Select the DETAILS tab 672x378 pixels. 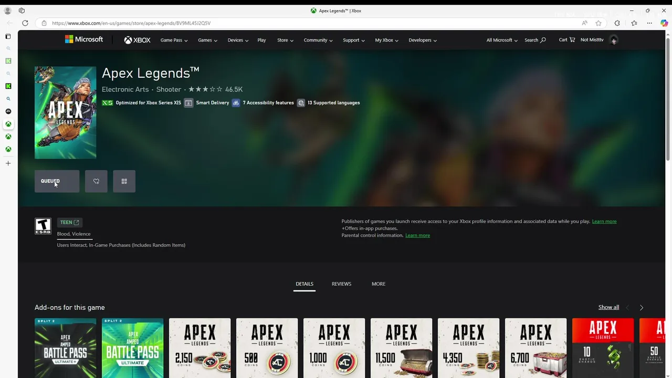click(x=304, y=284)
